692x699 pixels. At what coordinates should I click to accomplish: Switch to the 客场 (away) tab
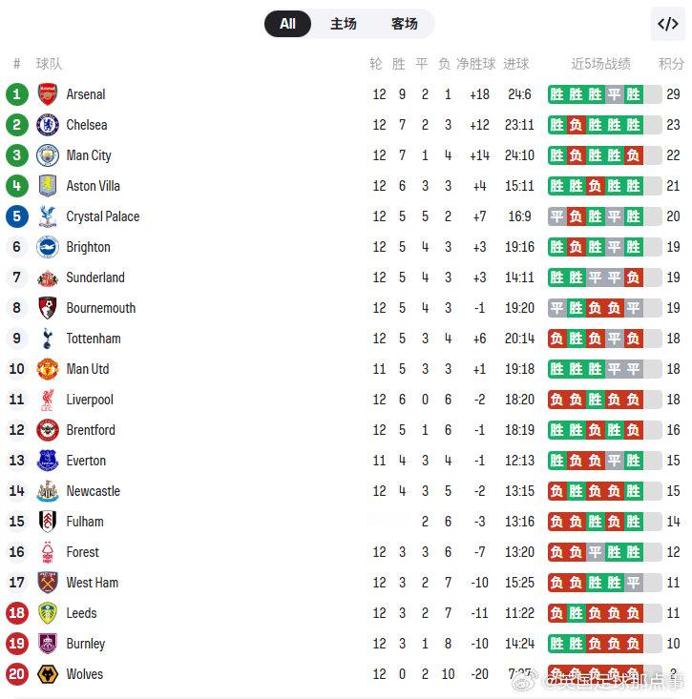click(x=404, y=24)
